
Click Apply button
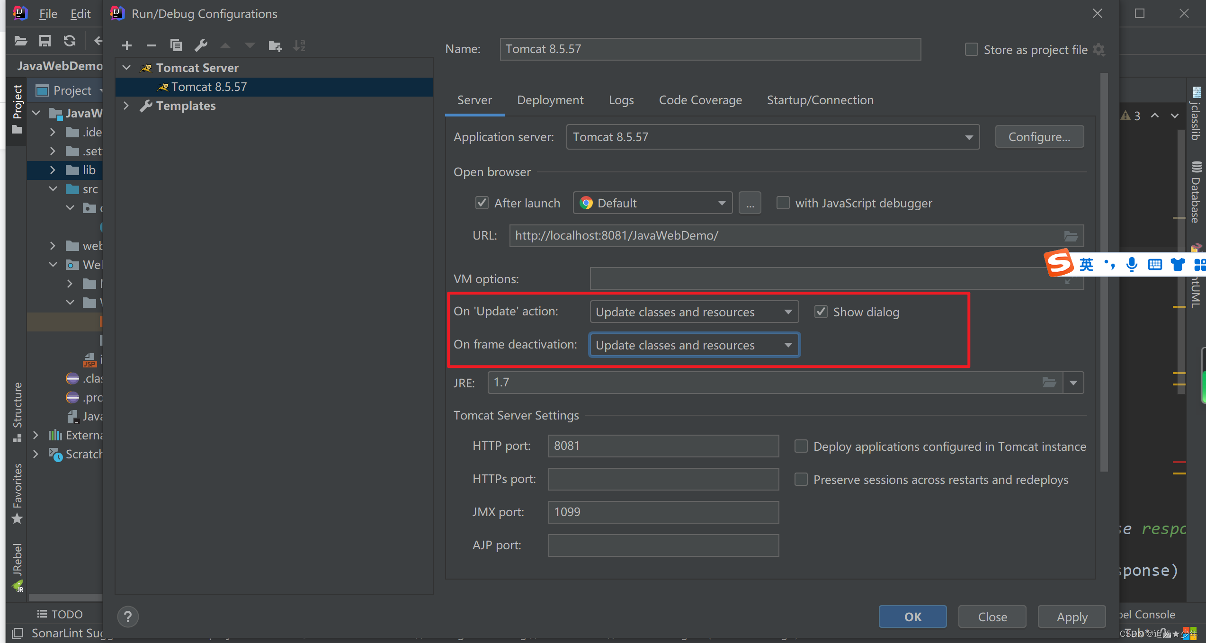(x=1072, y=616)
